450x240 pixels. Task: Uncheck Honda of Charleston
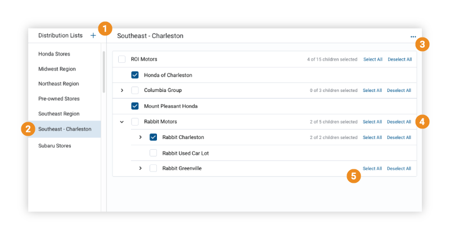coord(135,75)
